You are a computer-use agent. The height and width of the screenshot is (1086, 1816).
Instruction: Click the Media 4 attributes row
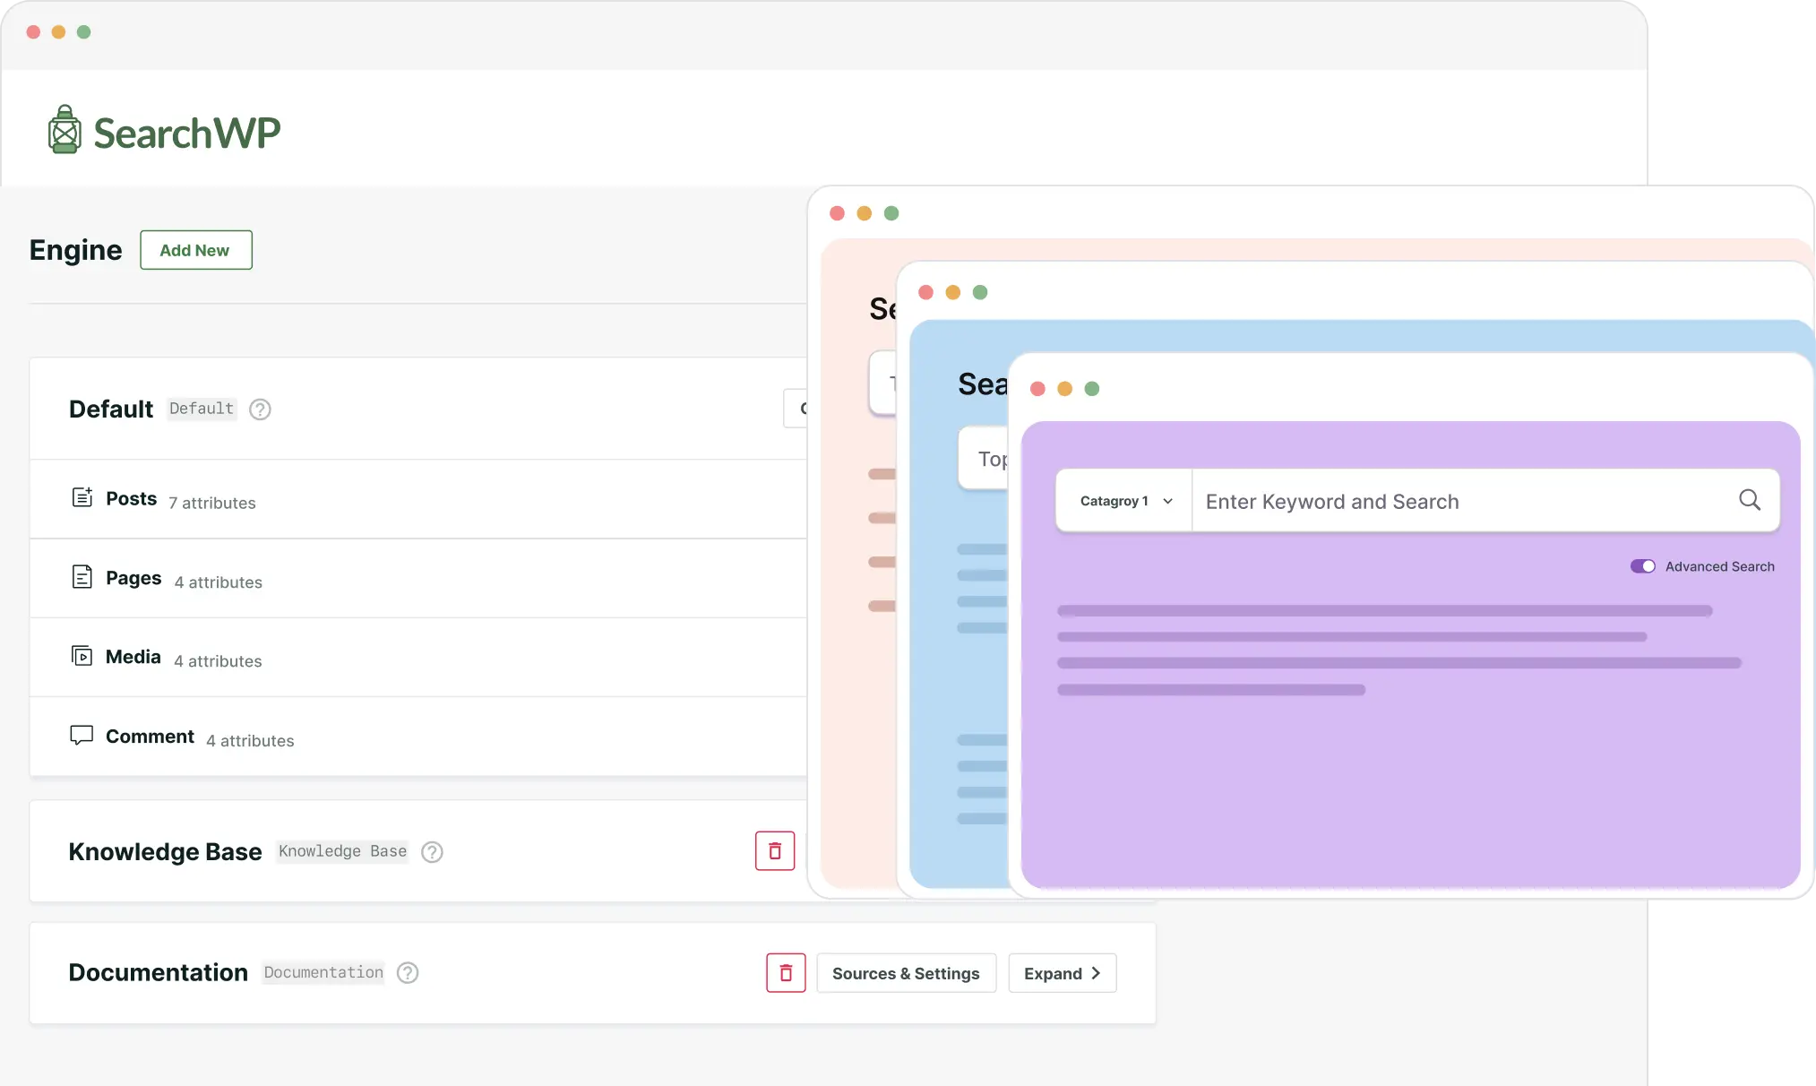click(218, 660)
